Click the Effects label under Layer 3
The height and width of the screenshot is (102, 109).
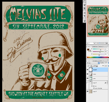click(x=95, y=86)
